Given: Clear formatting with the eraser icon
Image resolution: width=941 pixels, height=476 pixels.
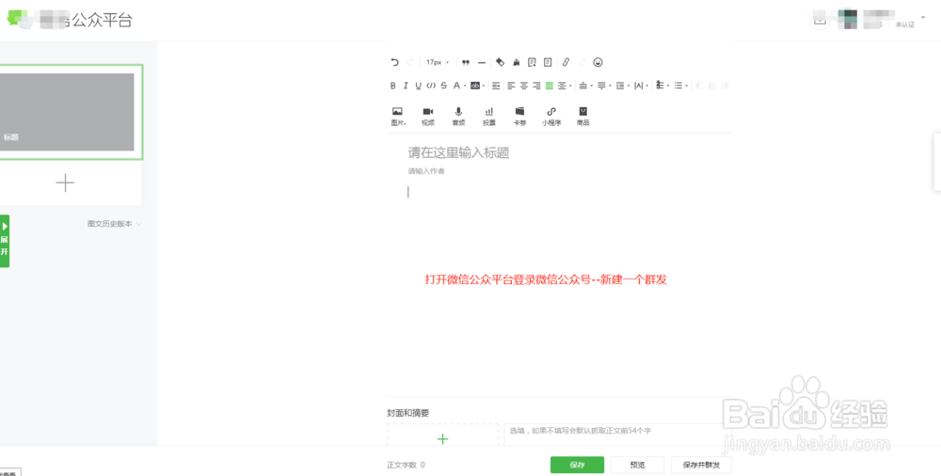Looking at the screenshot, I should (500, 62).
